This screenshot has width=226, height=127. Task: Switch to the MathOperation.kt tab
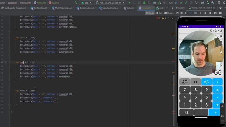(x=62, y=8)
